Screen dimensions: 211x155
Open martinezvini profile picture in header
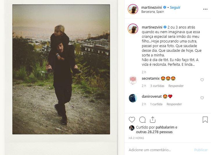133,9
